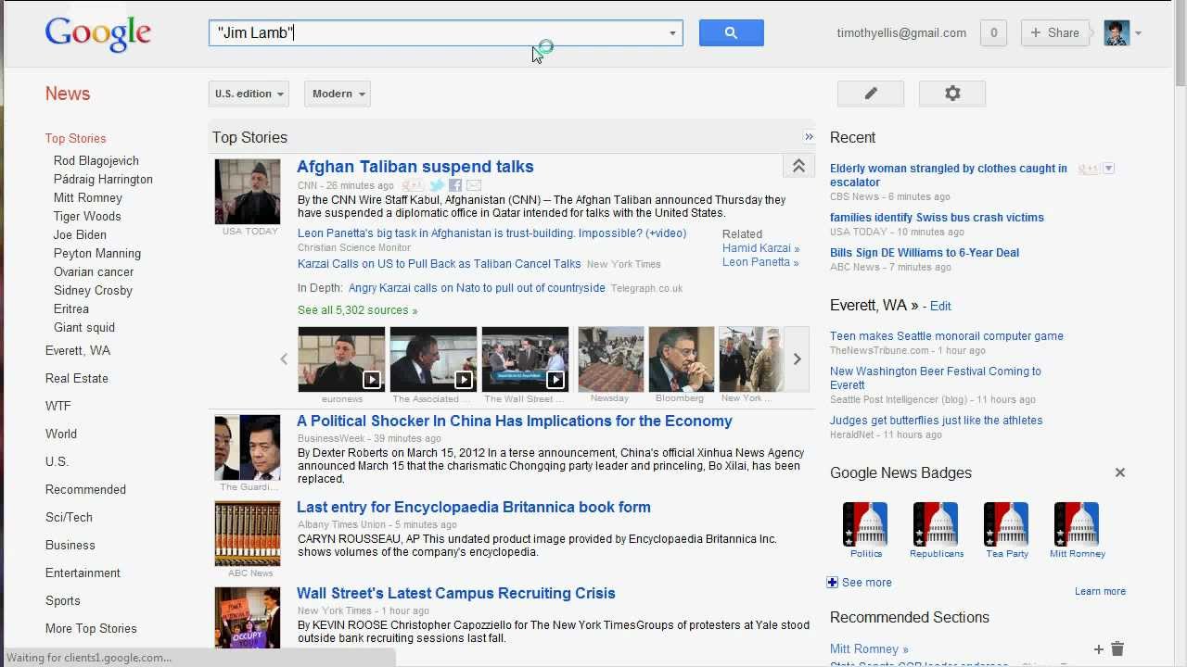The height and width of the screenshot is (667, 1187).
Task: Share Afghan Taliban story on Twitter
Action: tap(437, 185)
